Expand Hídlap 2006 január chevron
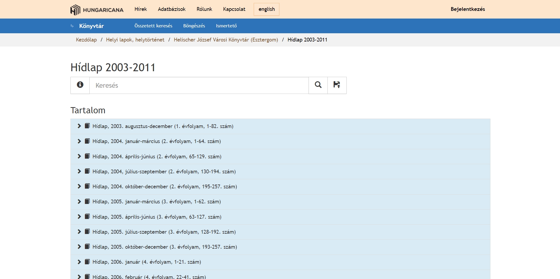560x279 pixels. click(79, 262)
